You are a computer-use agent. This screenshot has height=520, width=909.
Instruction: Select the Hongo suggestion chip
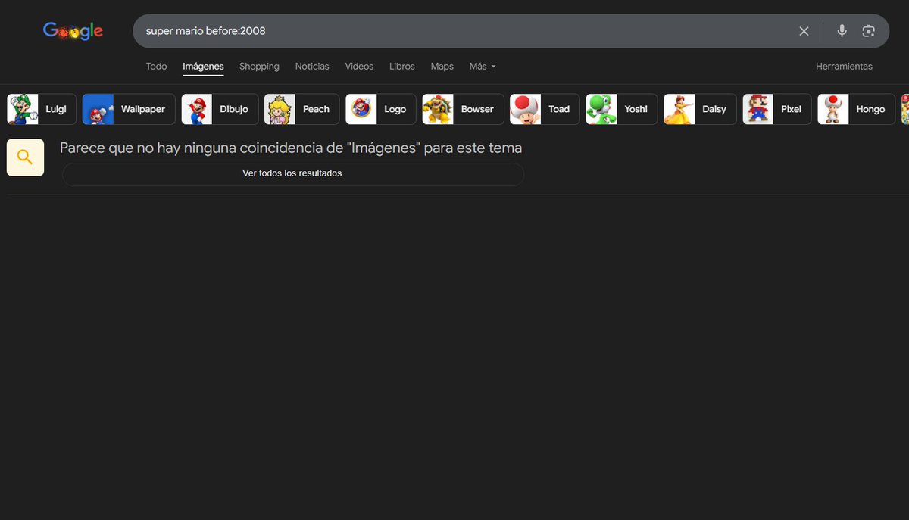tap(857, 109)
